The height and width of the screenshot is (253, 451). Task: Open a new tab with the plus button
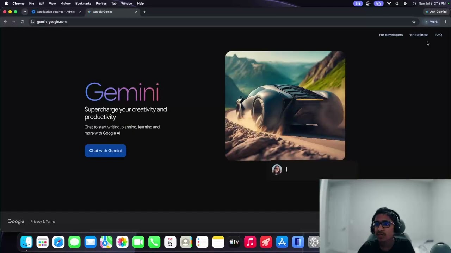coord(144,12)
